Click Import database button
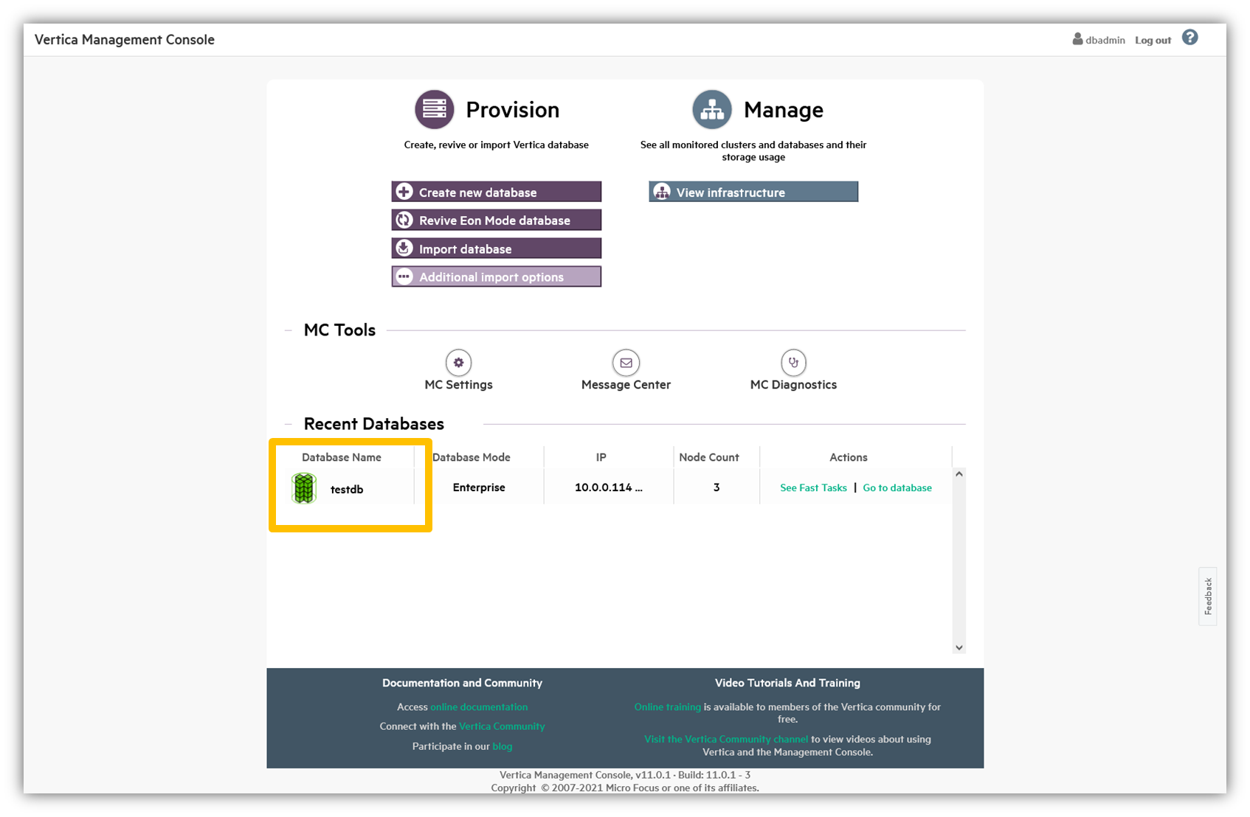This screenshot has height=817, width=1250. 496,248
